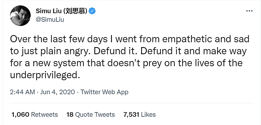The height and width of the screenshot is (125, 261).
Task: Click the "Retweets" label text
Action: pyautogui.click(x=44, y=114)
